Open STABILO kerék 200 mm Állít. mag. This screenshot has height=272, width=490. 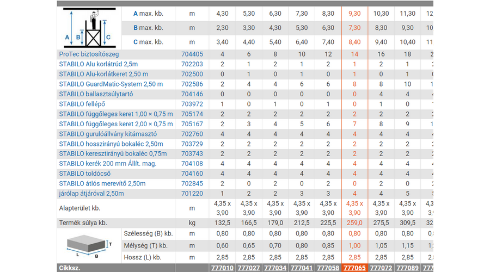click(108, 164)
